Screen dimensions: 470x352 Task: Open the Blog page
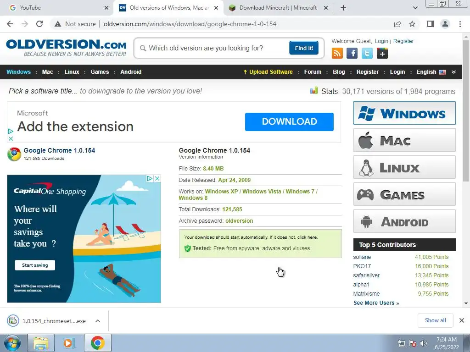coord(339,72)
